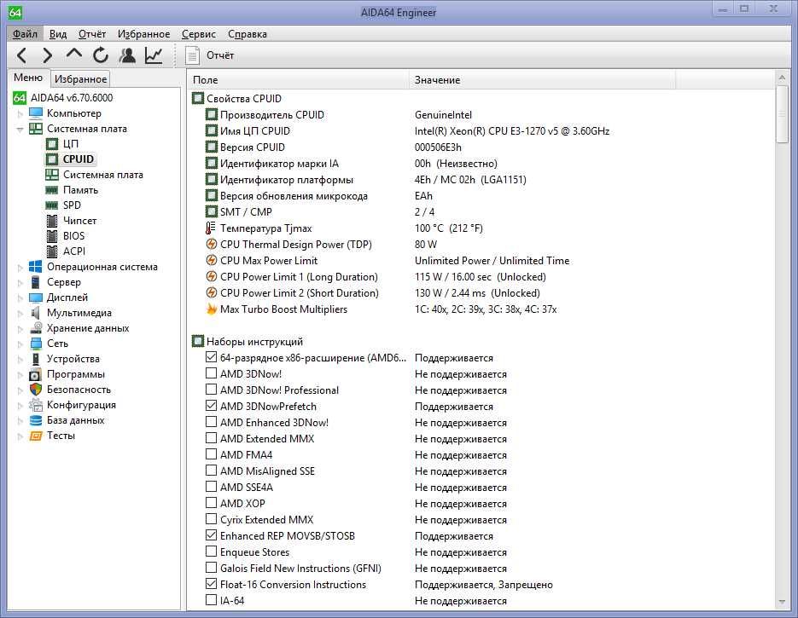Select the Системная плата sub-item under CPUID

(103, 175)
